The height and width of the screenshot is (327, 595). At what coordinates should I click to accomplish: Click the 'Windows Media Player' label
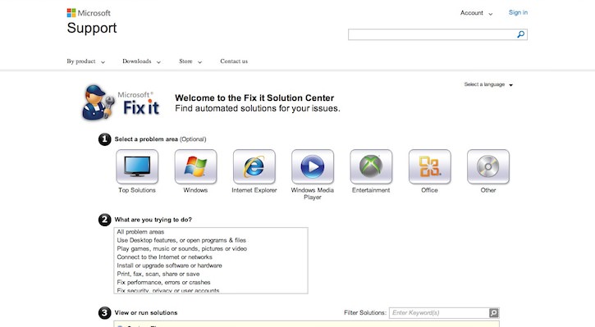click(313, 193)
